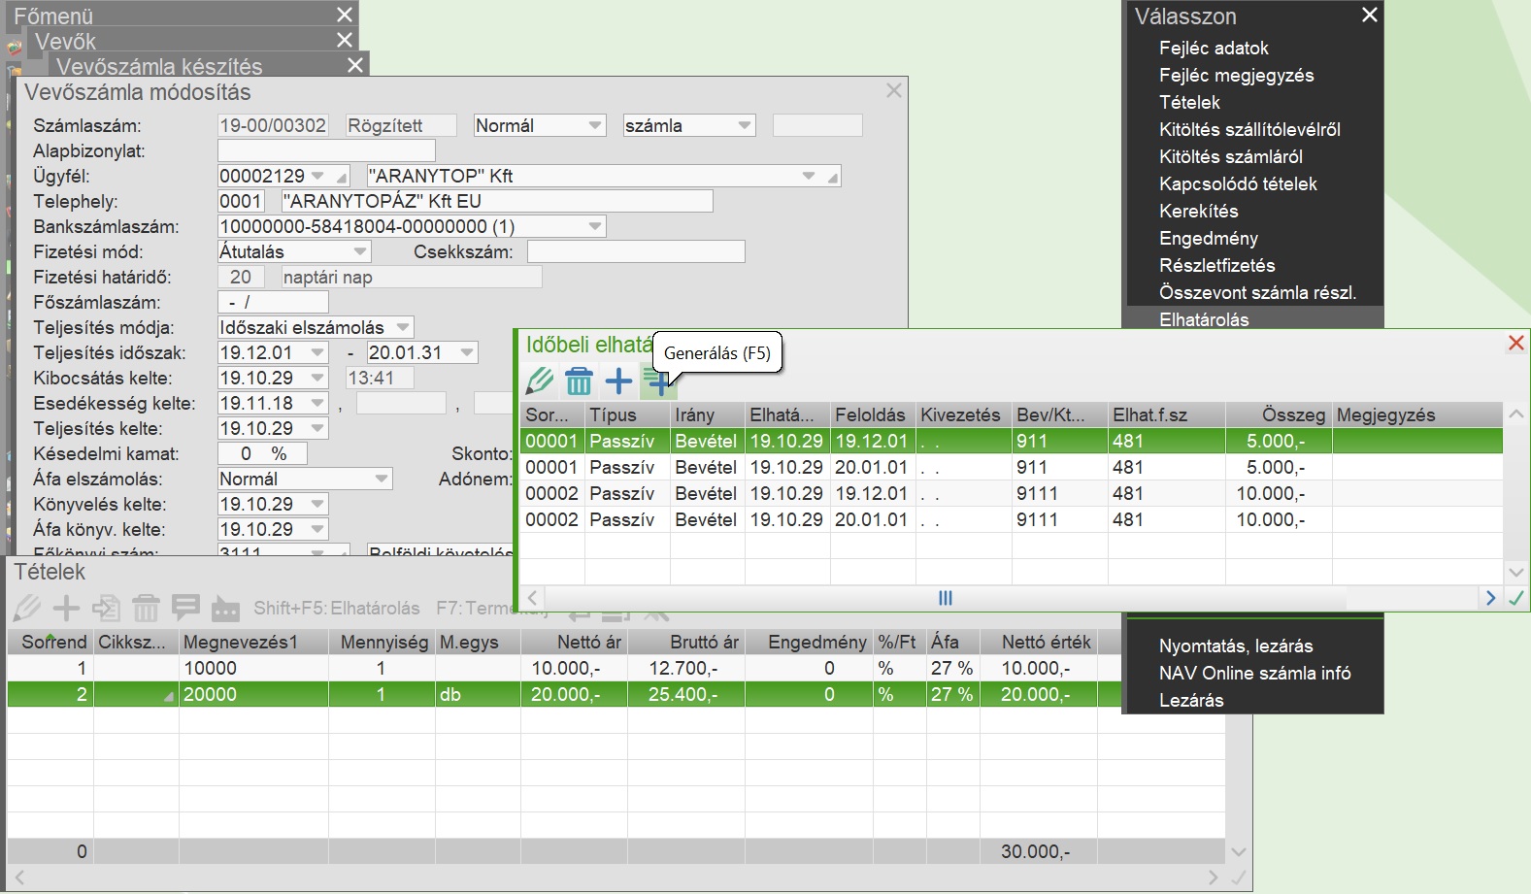Choose Kitöltés szállítólevélről menu item
Screen dimensions: 1531x894
click(1249, 129)
